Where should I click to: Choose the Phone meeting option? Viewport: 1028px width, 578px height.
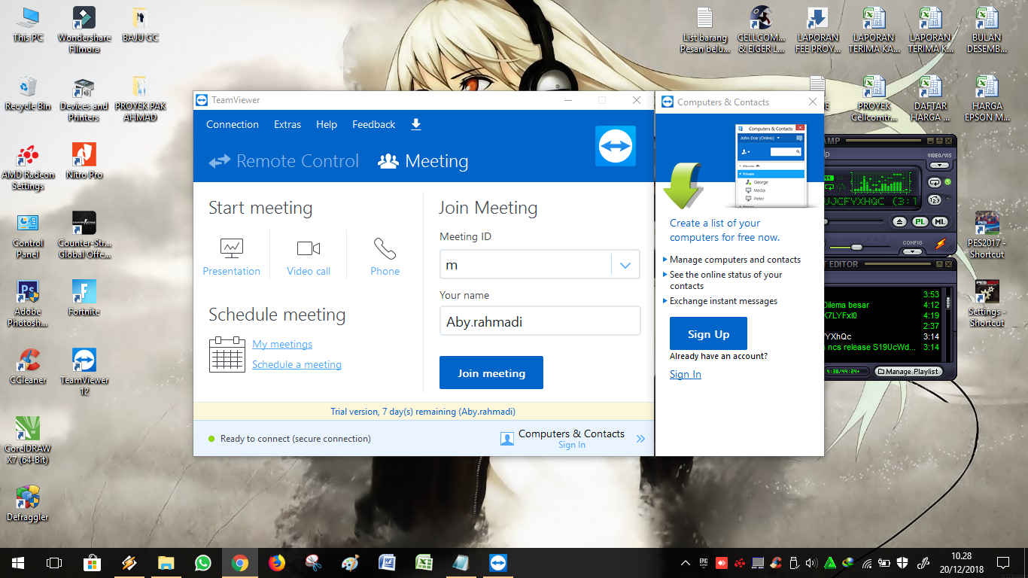pyautogui.click(x=385, y=248)
